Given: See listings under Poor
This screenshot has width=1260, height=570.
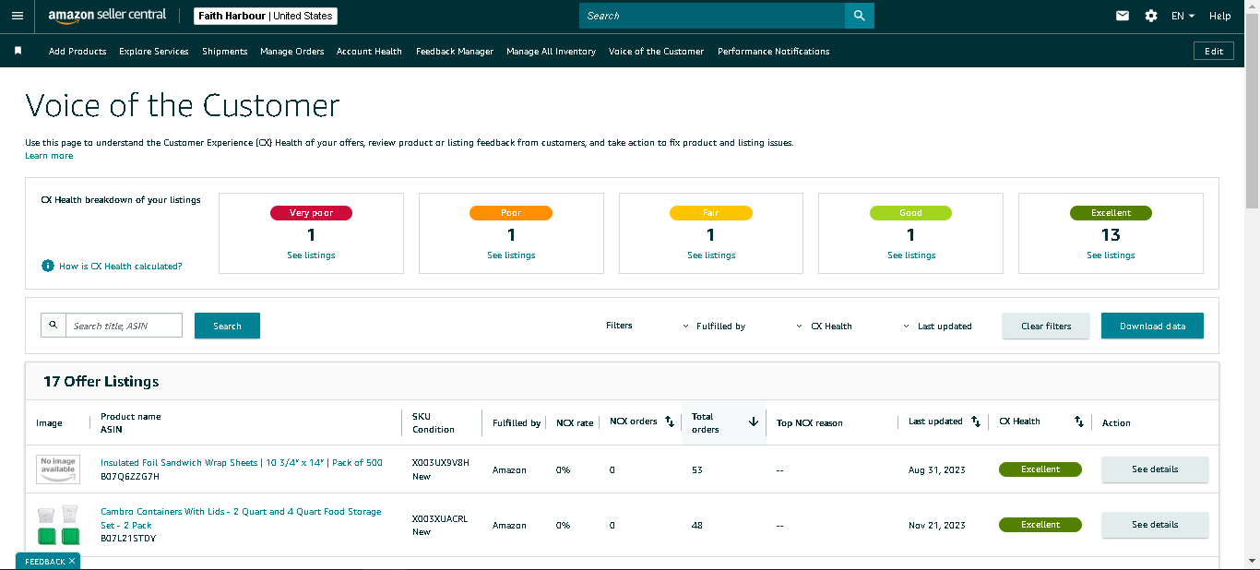Looking at the screenshot, I should [511, 255].
